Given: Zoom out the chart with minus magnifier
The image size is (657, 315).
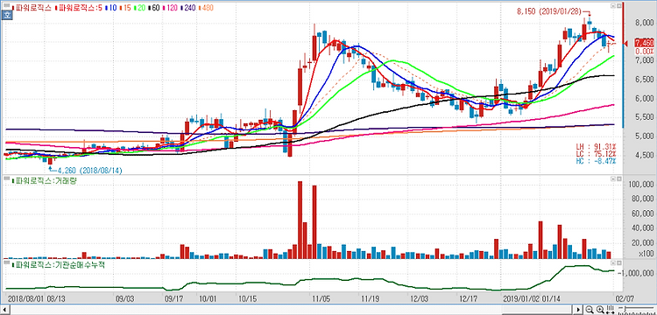Looking at the screenshot, I should (x=590, y=310).
